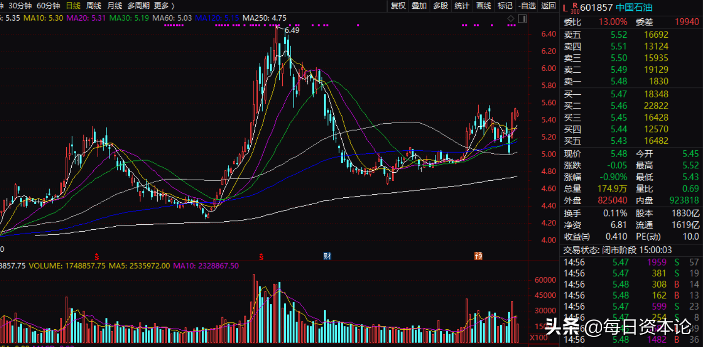The image size is (703, 347).
Task: Click the red L icon before stock code
Action: tap(565, 7)
